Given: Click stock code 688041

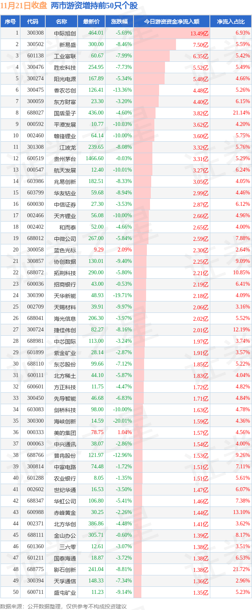Looking at the screenshot, I should (x=35, y=318).
